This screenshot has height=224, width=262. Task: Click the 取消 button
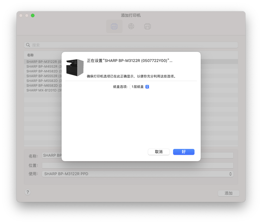[159, 152]
